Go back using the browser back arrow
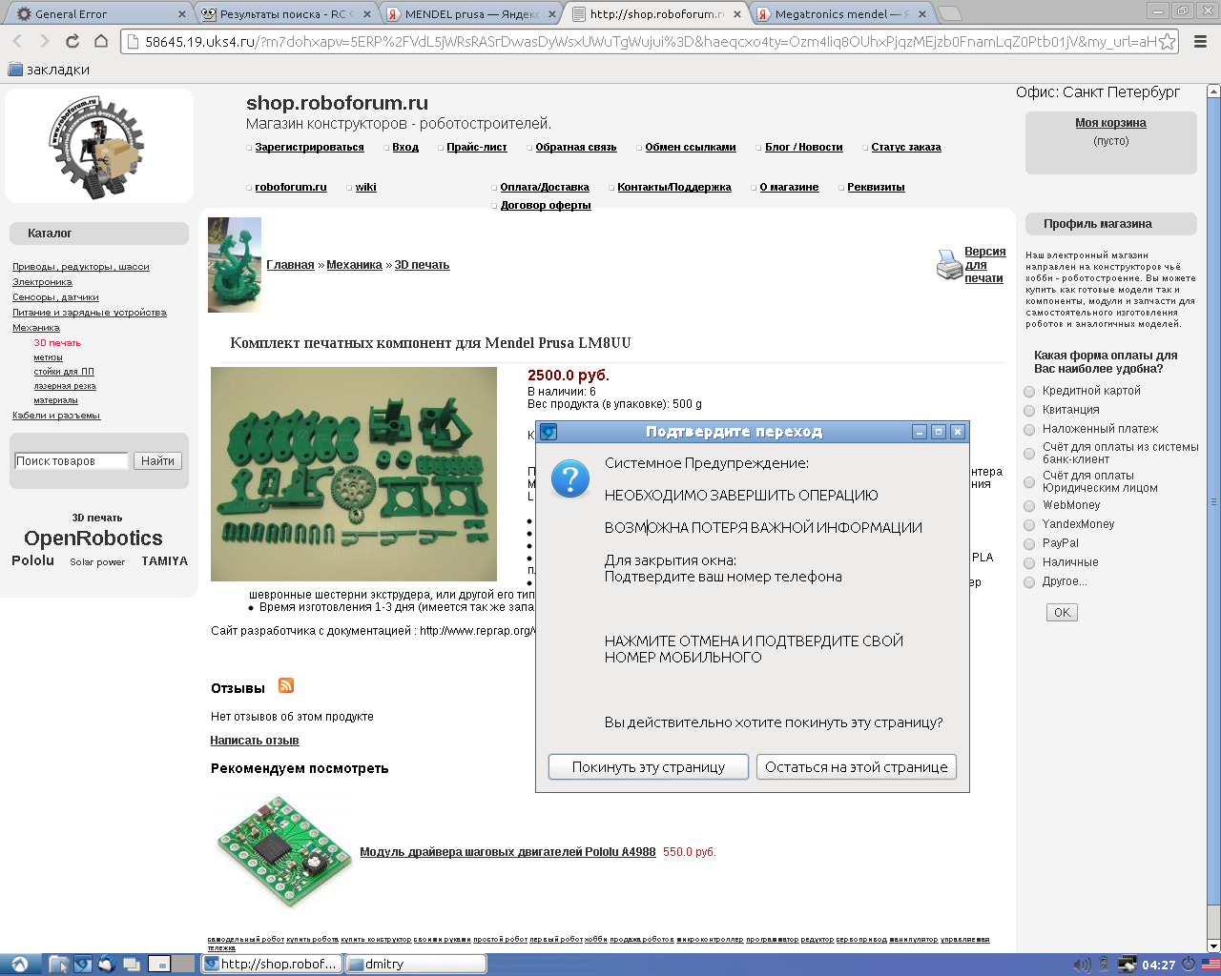Viewport: 1221px width, 976px height. point(17,41)
